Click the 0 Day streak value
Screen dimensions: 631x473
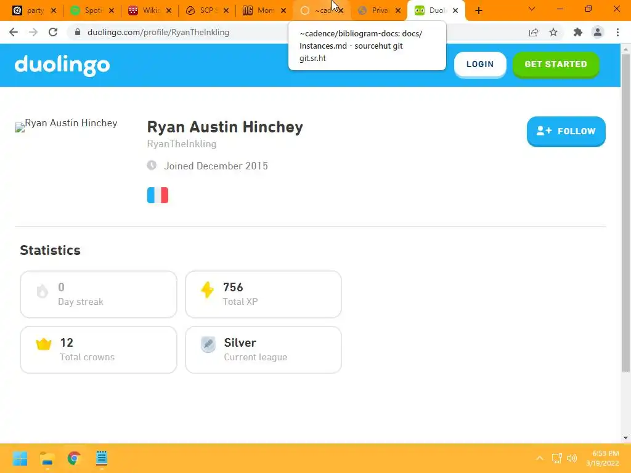tap(61, 287)
